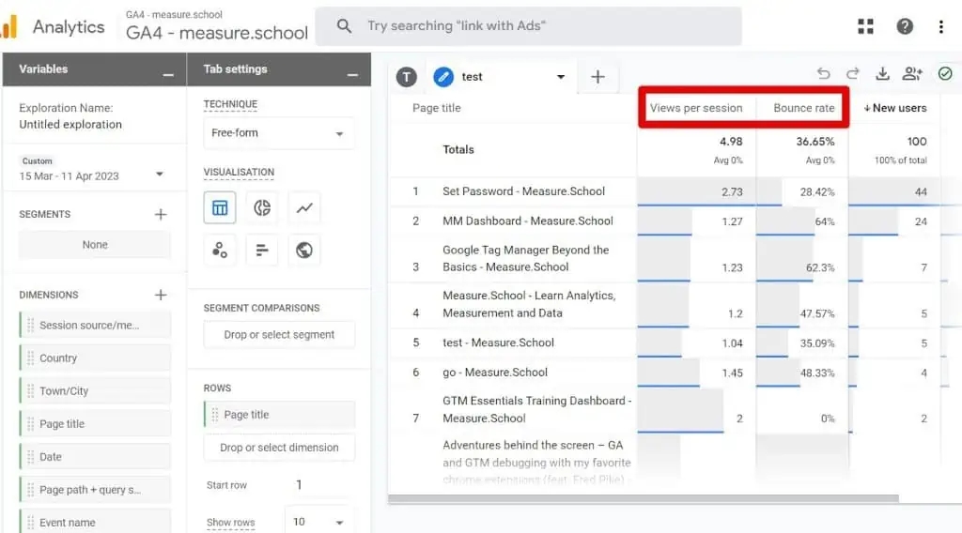Viewport: 962px width, 533px height.
Task: Open the date range dropdown
Action: 160,174
